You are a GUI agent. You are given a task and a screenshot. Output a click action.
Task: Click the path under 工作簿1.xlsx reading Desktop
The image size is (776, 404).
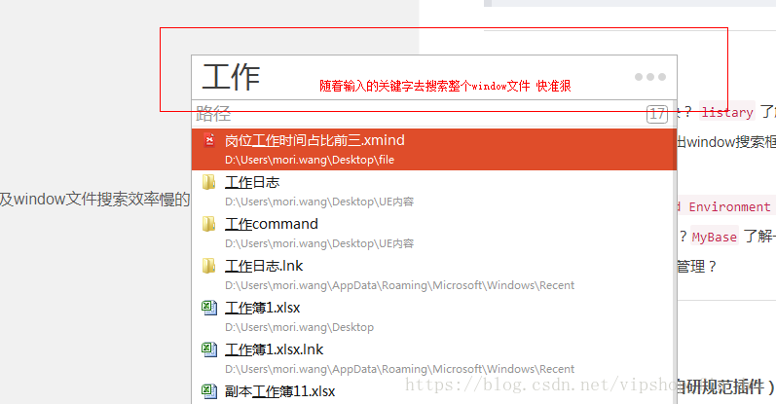299,327
